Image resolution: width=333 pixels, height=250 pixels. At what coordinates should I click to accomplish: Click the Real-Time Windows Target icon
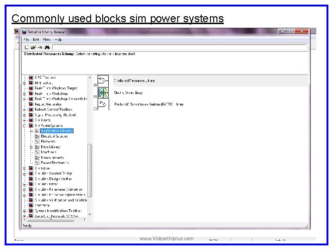31,88
